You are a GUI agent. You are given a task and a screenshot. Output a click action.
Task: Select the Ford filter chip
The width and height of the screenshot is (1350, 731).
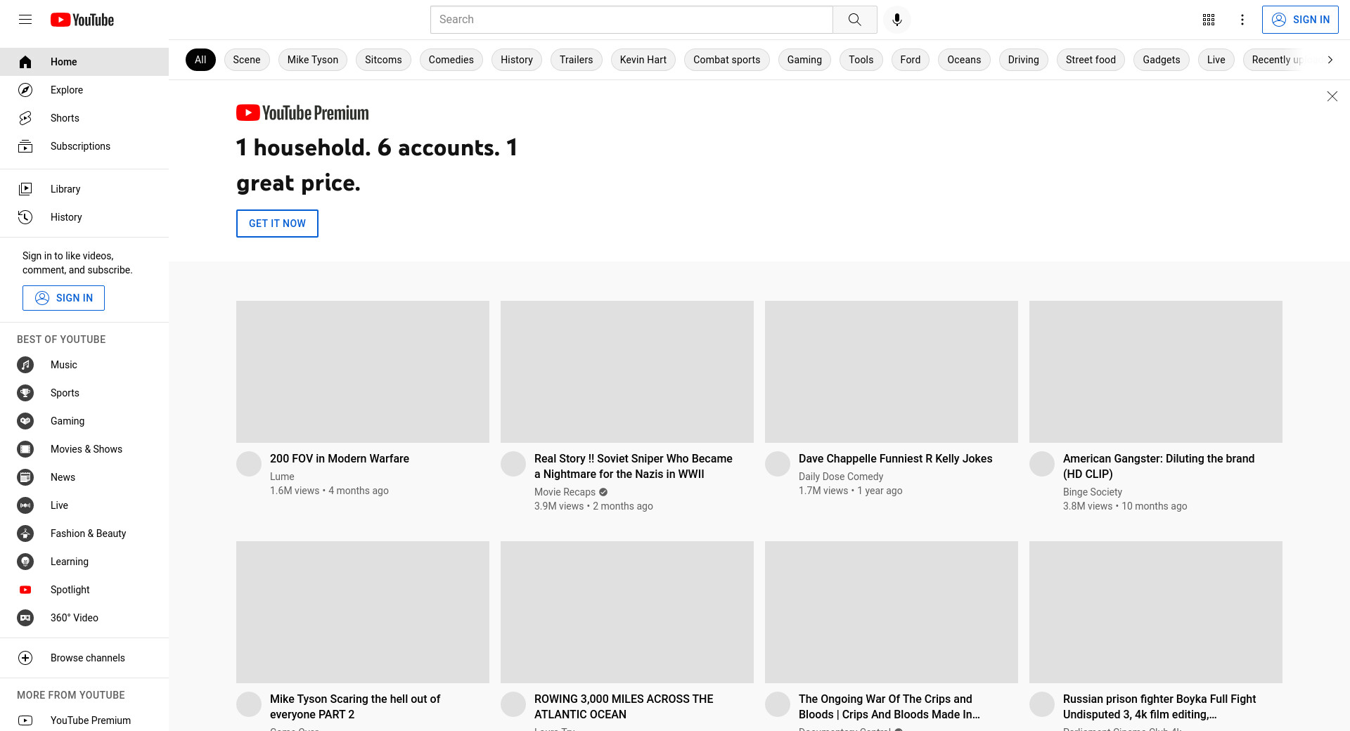click(x=911, y=60)
